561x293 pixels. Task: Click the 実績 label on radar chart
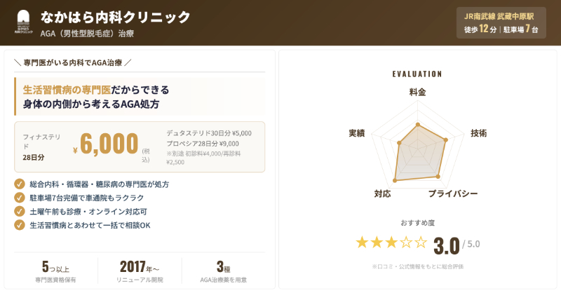click(x=356, y=133)
